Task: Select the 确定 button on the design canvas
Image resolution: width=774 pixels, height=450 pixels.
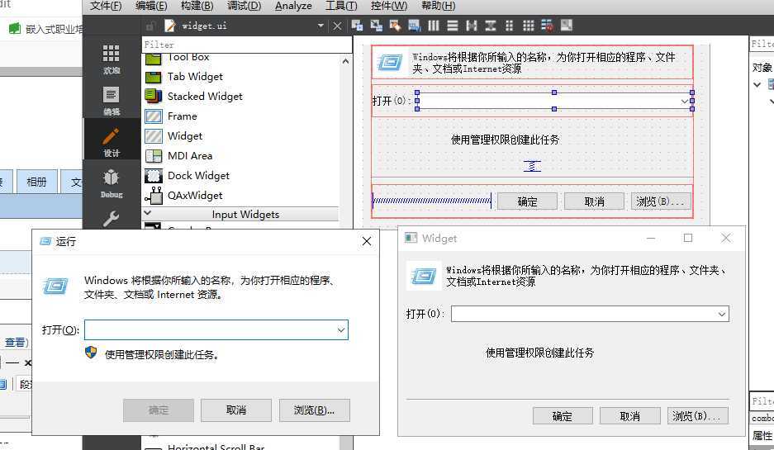Action: point(527,201)
